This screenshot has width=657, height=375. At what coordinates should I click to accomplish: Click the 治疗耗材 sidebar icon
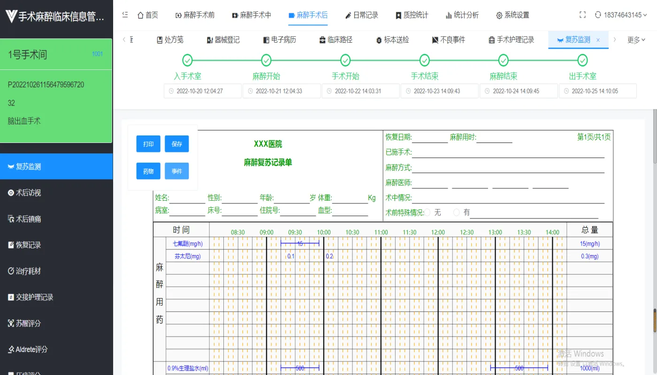point(11,271)
